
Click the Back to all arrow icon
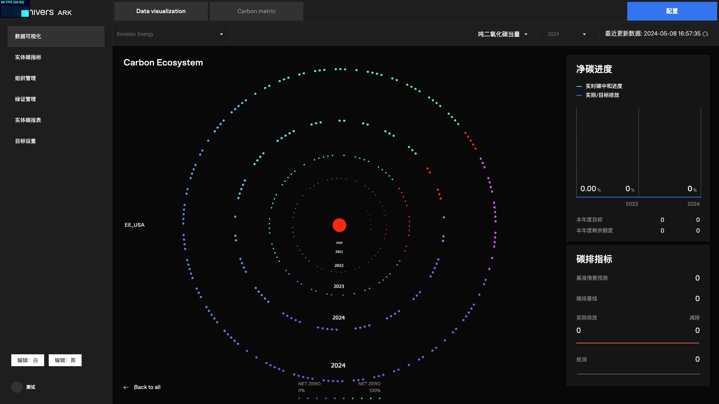pyautogui.click(x=126, y=388)
